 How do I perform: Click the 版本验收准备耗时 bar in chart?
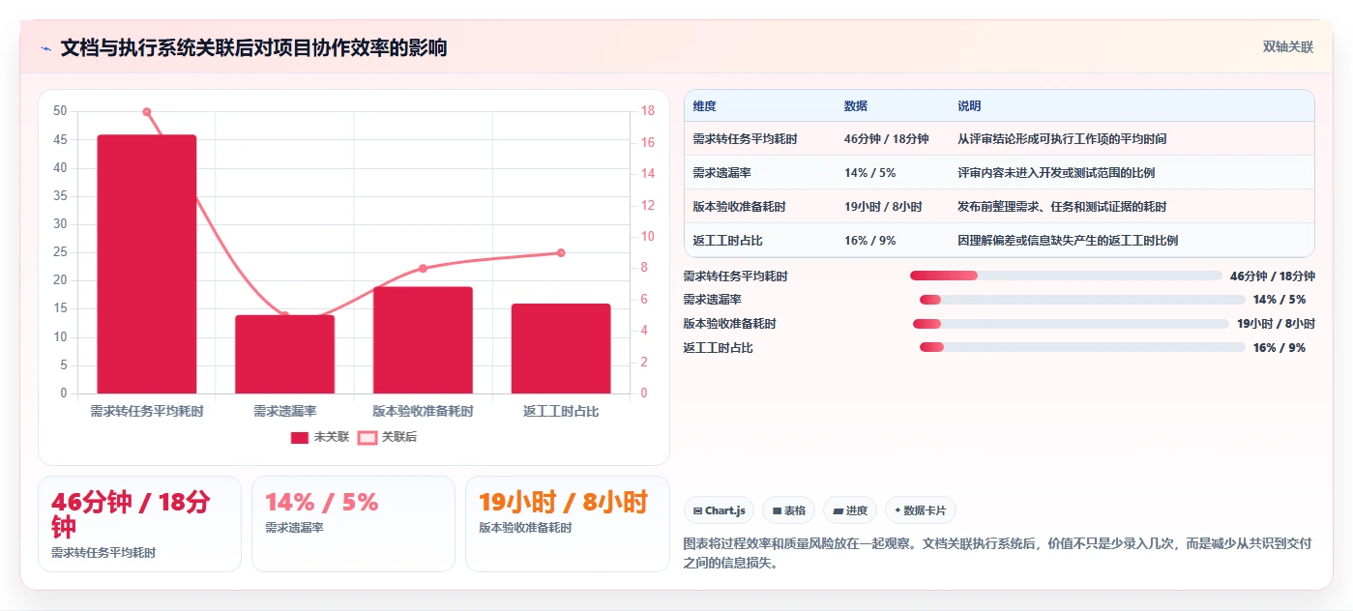tap(423, 340)
